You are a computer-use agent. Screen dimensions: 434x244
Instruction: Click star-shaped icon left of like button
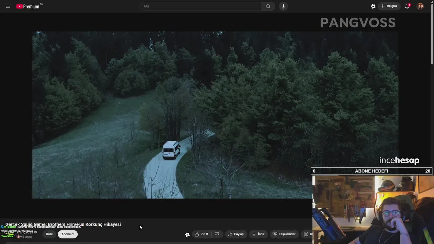point(187,235)
